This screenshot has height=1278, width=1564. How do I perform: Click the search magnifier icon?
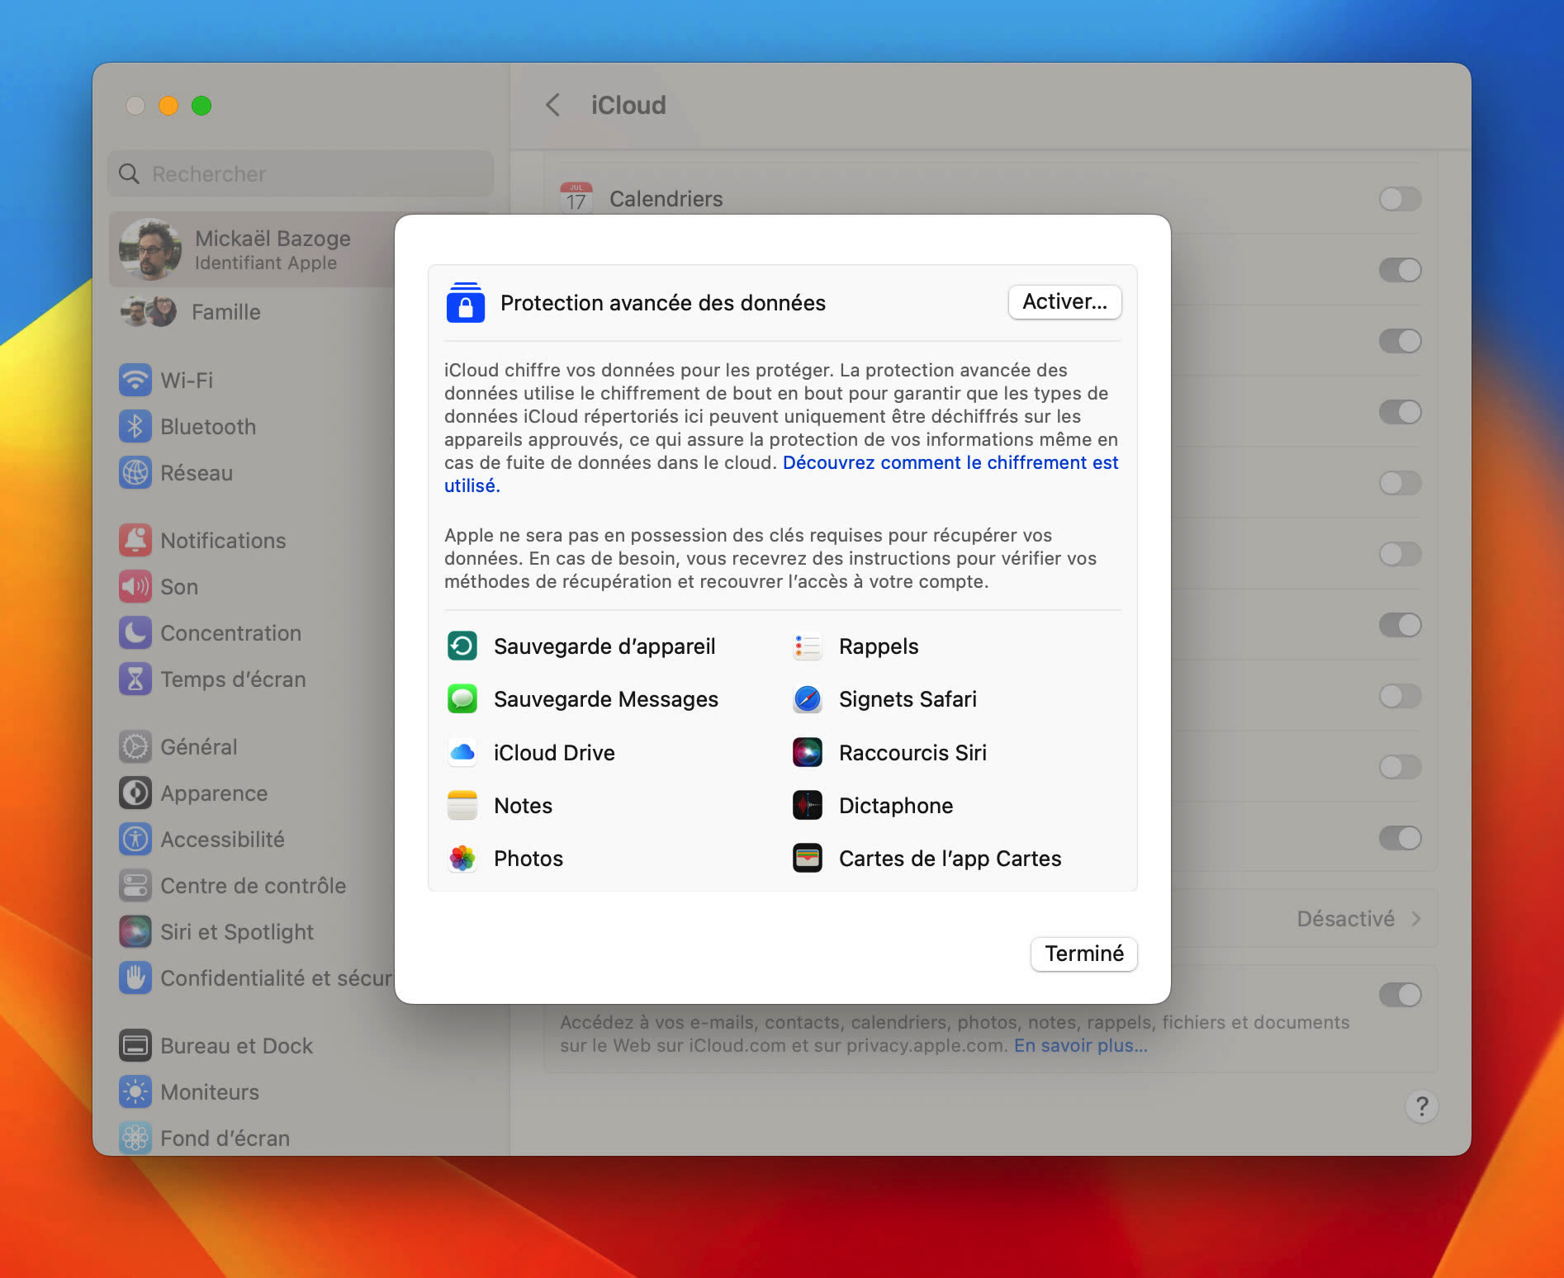(x=129, y=173)
